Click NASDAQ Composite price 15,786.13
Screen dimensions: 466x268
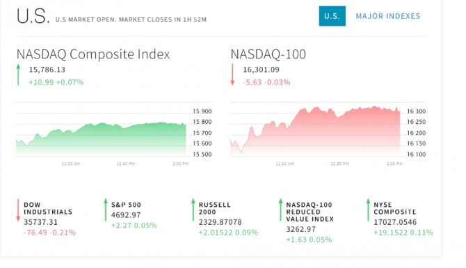pos(47,70)
